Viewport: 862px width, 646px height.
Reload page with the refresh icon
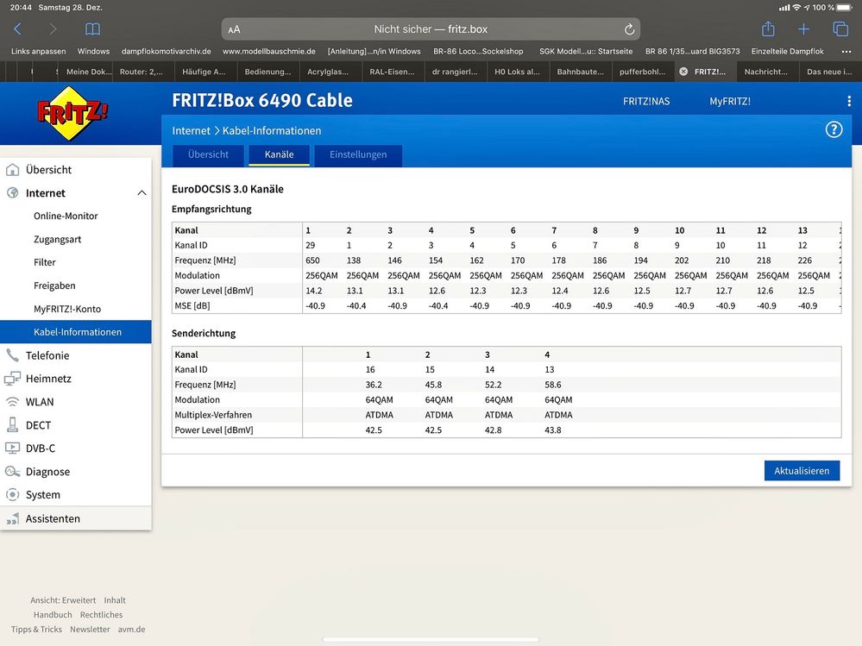629,29
